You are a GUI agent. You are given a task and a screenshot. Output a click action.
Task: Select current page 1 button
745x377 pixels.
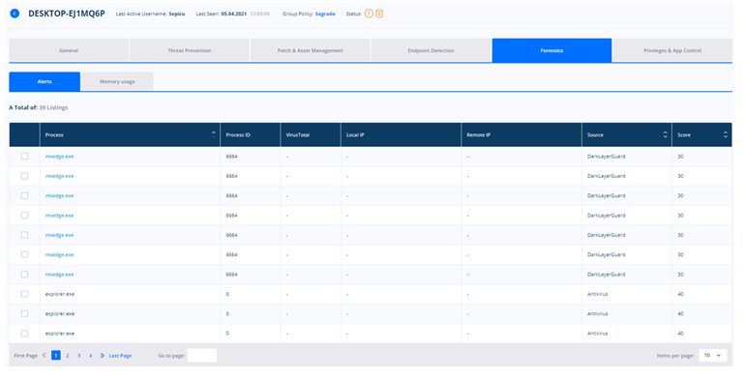(x=56, y=355)
